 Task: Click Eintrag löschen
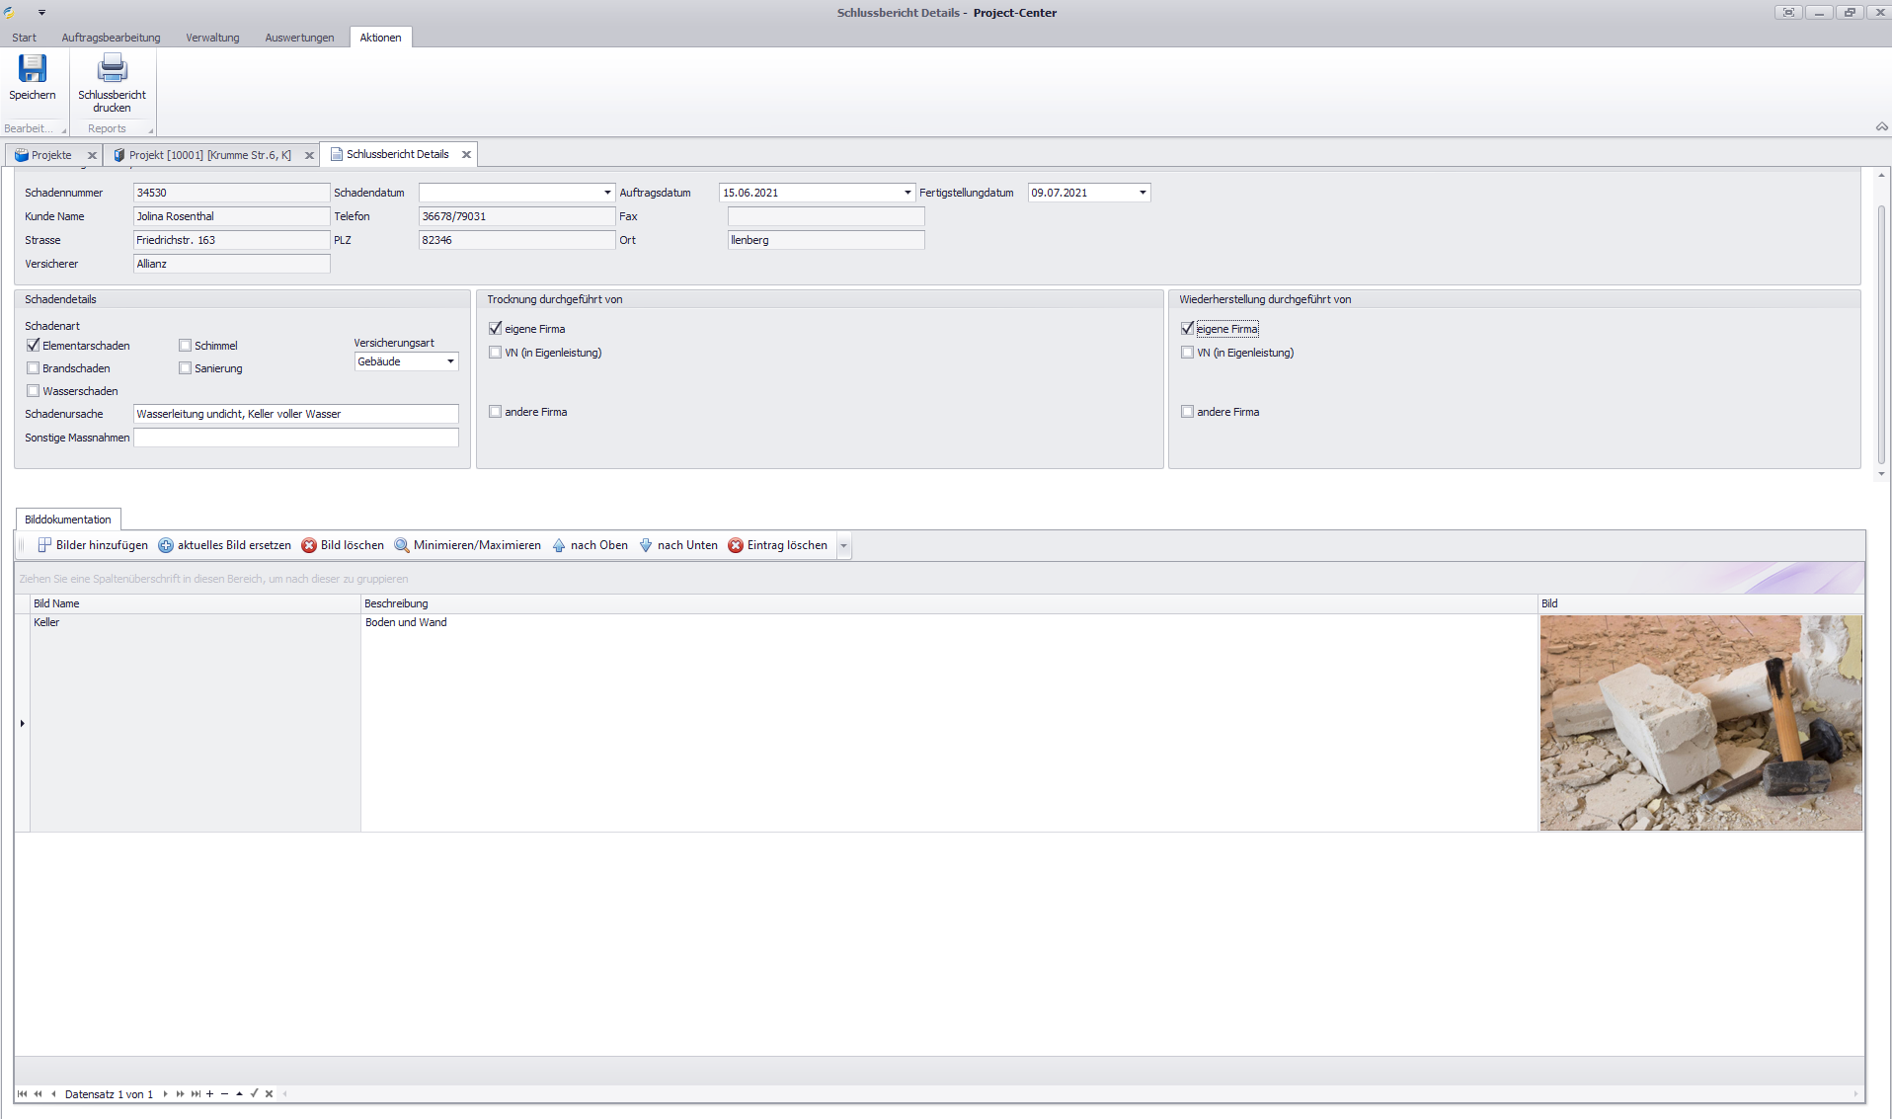(x=778, y=545)
